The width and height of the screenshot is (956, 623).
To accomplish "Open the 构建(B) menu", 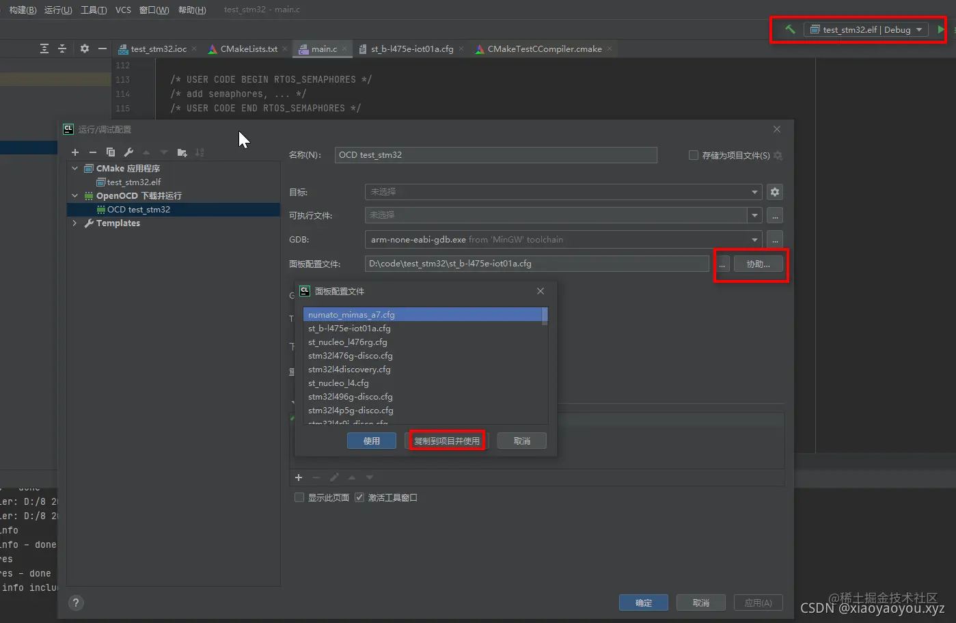I will click(23, 10).
